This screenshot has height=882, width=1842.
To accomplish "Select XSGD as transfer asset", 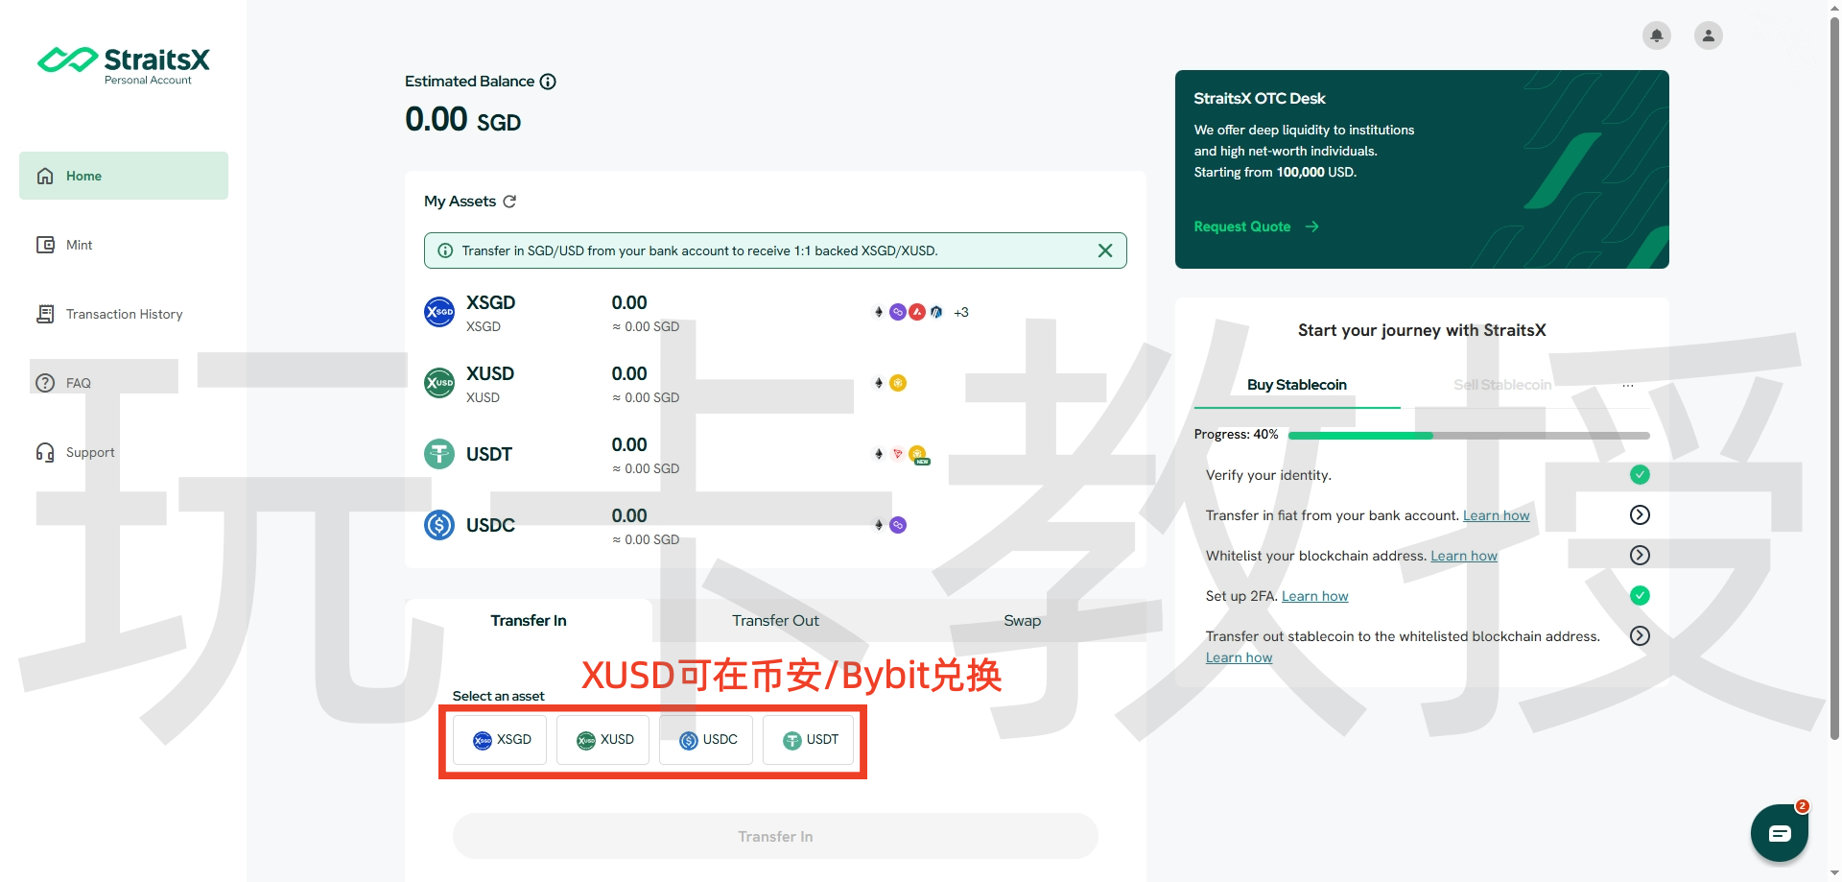I will click(500, 740).
